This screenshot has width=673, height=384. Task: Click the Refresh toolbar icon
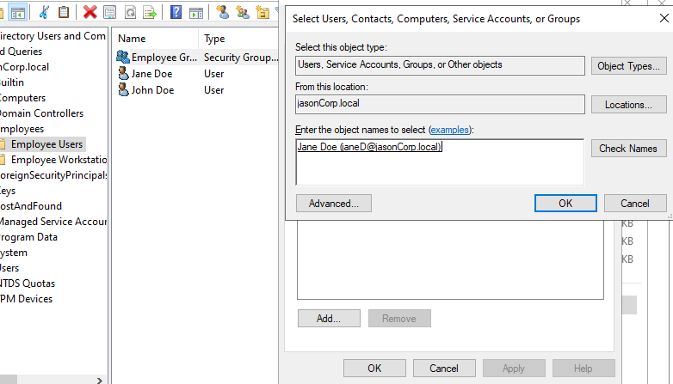(x=130, y=12)
